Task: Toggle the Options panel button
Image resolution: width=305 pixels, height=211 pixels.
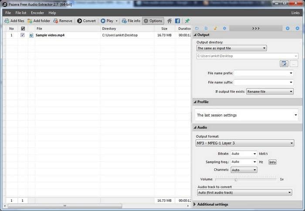Action: pos(152,21)
